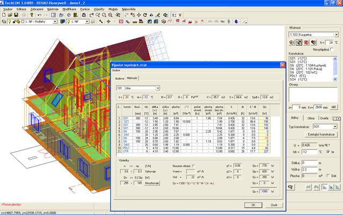Image resolution: width=343 pixels, height=215 pixels.
Task: Click first room tool icon under Koupelna
Action: pos(291,42)
